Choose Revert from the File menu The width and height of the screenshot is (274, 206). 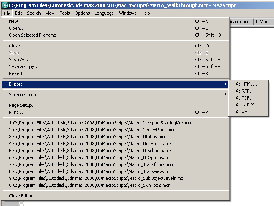click(115, 73)
